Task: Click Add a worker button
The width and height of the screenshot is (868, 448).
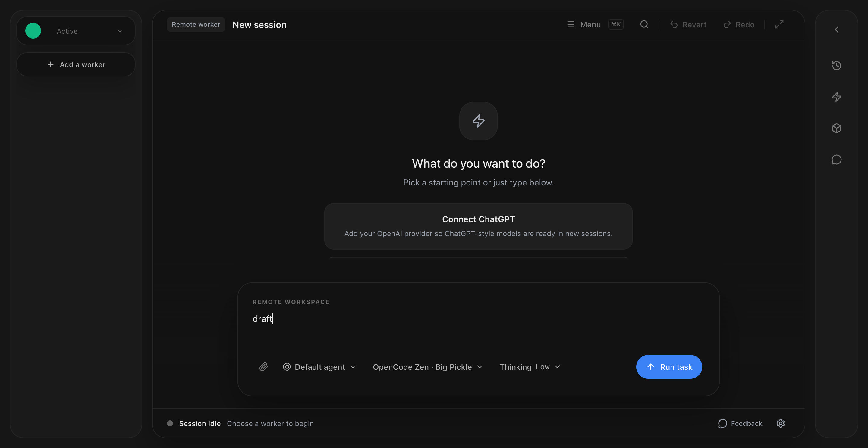Action: pos(76,64)
